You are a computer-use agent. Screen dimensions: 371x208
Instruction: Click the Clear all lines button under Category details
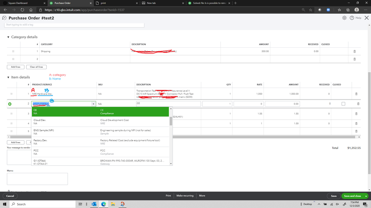click(36, 67)
